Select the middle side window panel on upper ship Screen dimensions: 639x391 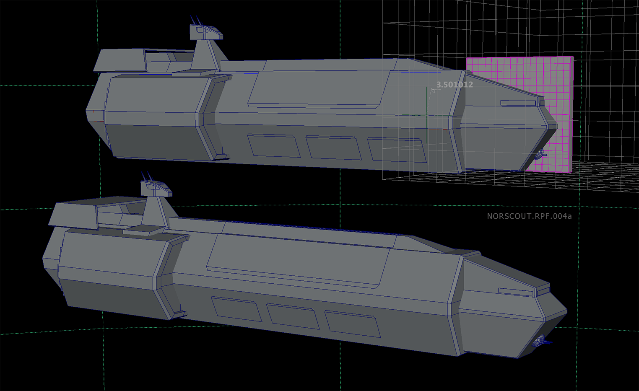pyautogui.click(x=333, y=148)
